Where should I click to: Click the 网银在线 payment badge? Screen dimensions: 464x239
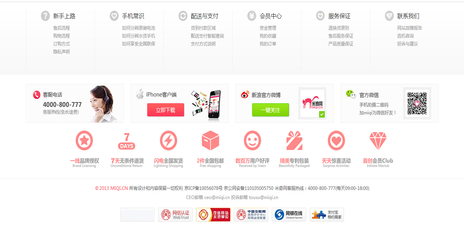click(x=289, y=214)
